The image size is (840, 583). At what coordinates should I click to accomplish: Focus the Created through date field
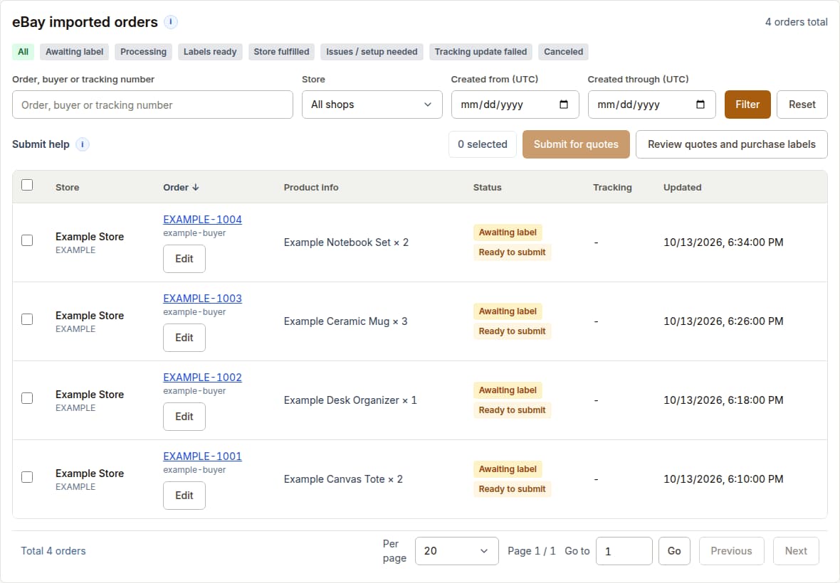click(651, 105)
